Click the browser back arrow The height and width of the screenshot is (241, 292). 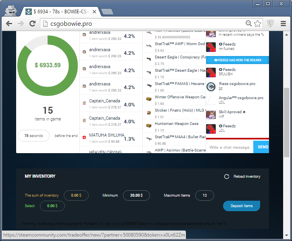(x=9, y=24)
